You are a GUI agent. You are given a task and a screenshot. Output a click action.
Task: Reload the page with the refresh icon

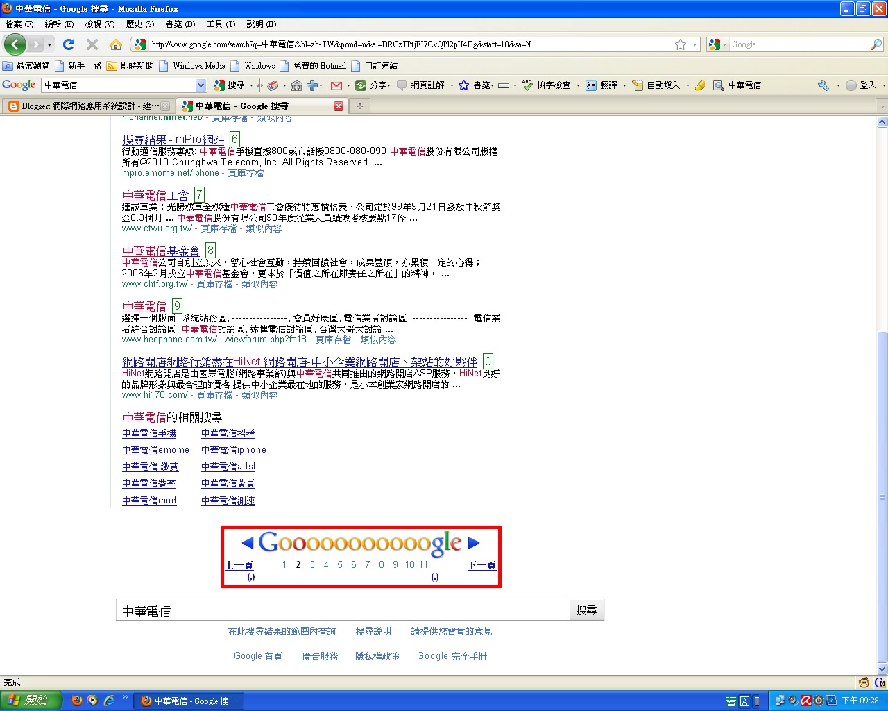[x=69, y=44]
